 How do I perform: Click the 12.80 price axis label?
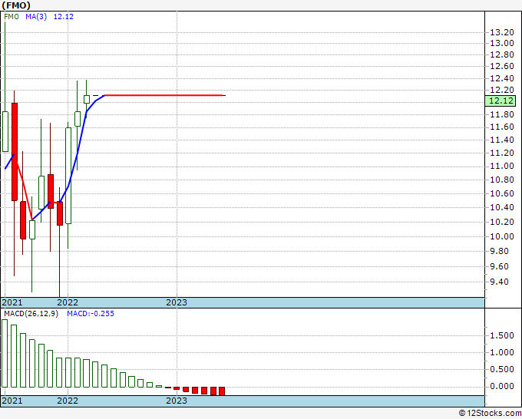pos(502,54)
